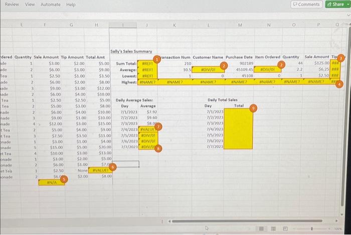This screenshot has height=235, width=351.
Task: Click the zoom in plus icon
Action: pyautogui.click(x=329, y=228)
